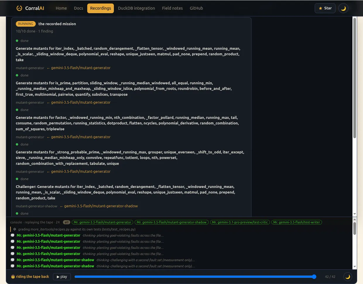Click 'riding the tape back' label
Image resolution: width=363 pixels, height=284 pixels.
pyautogui.click(x=32, y=277)
